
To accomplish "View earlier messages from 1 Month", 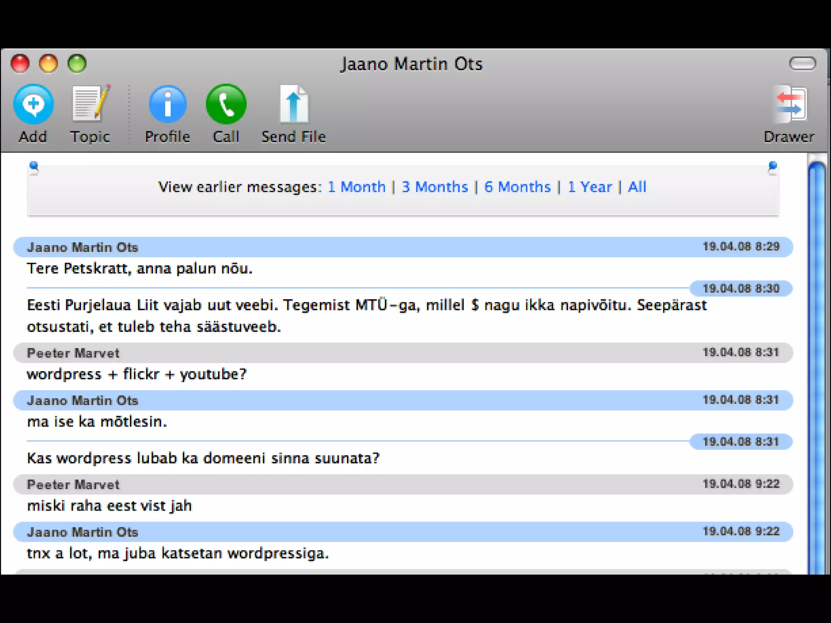I will (356, 187).
